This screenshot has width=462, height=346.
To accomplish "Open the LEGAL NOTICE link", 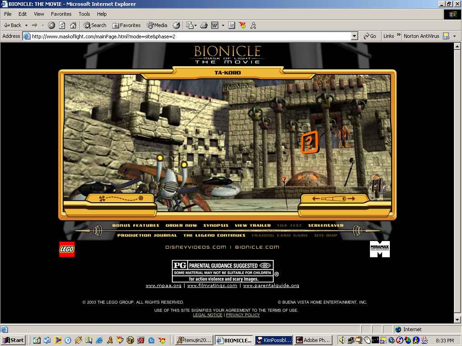I will point(208,315).
